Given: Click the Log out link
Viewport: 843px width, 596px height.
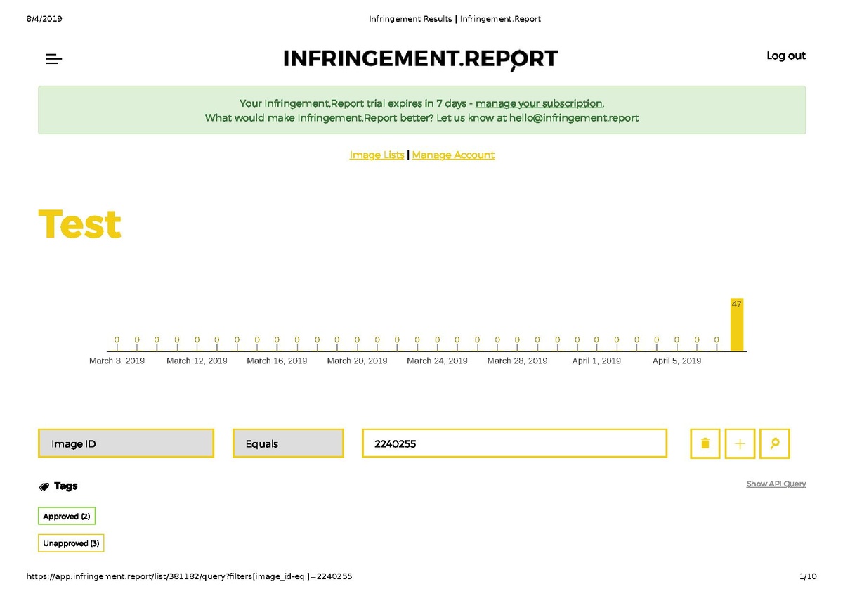Looking at the screenshot, I should [x=786, y=56].
